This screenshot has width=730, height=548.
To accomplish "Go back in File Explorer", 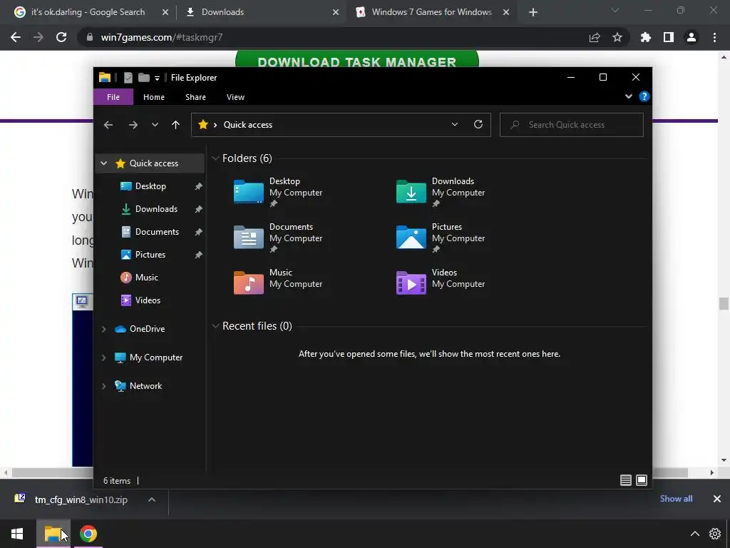I will click(x=108, y=125).
